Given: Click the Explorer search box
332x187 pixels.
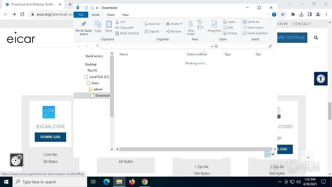Looking at the screenshot, I should [247, 46].
